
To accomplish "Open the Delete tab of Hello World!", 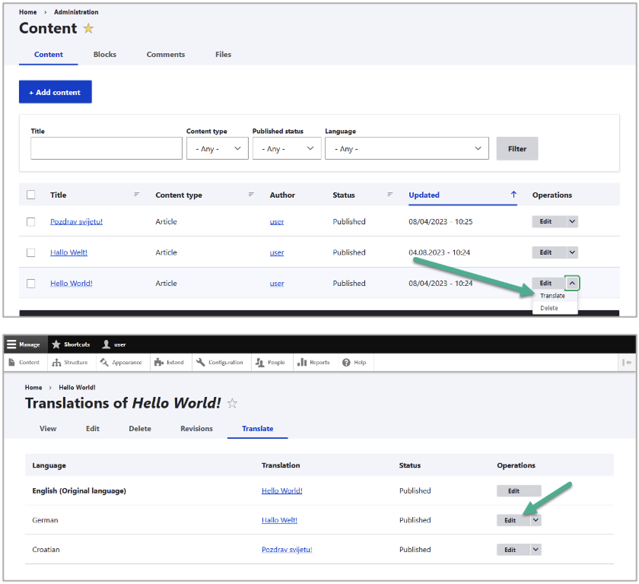I will point(140,428).
